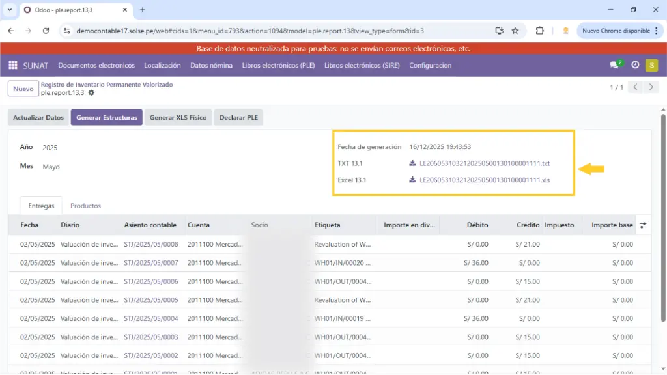Open the Documentos electronicos menu
The image size is (667, 375).
click(x=96, y=65)
